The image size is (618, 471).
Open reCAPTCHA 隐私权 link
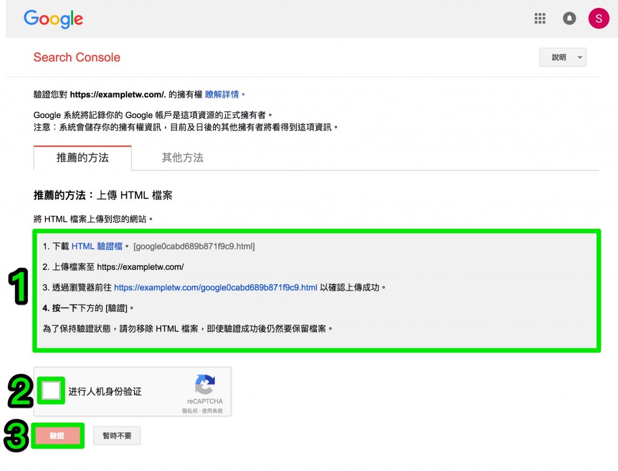click(x=190, y=411)
